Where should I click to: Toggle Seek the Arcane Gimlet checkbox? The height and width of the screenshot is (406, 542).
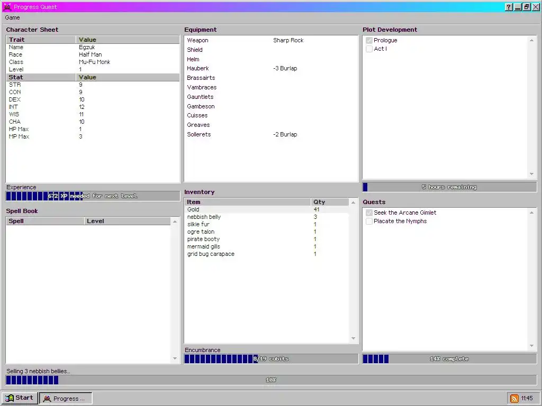click(x=369, y=213)
